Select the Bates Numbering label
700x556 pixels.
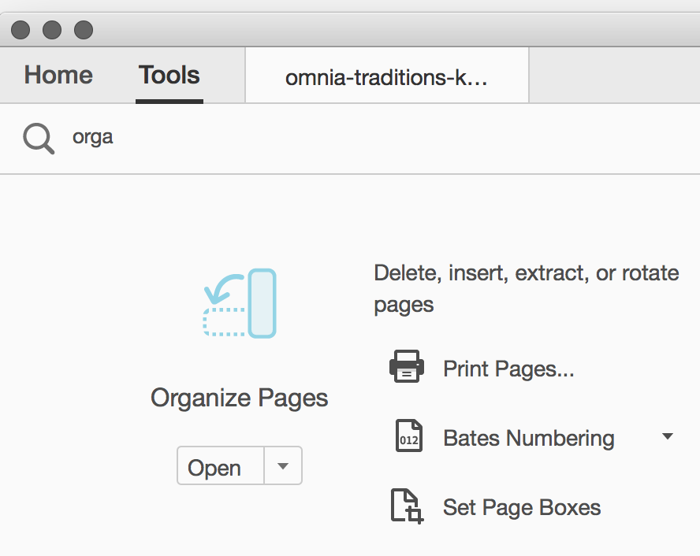click(528, 438)
